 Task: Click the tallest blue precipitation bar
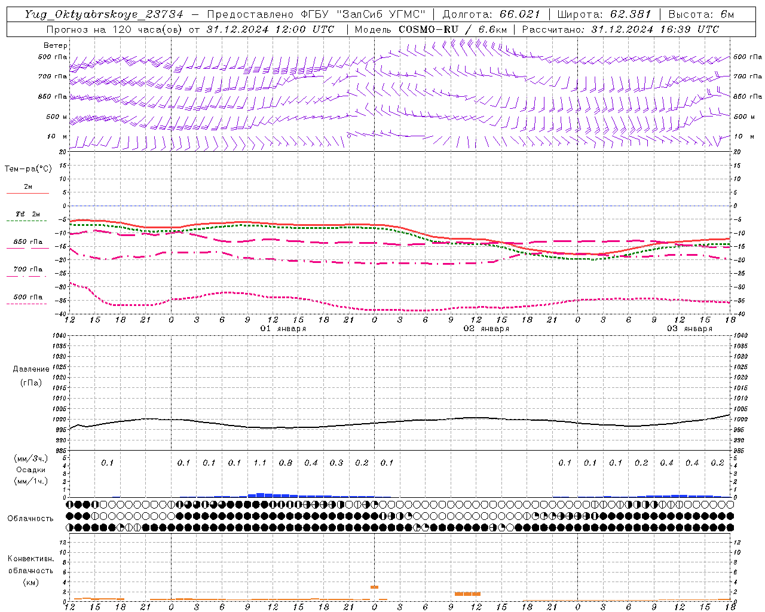point(260,495)
